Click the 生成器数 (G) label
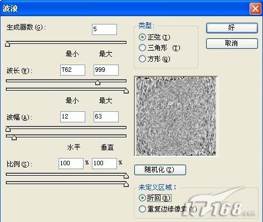This screenshot has width=263, height=222. click(26, 27)
